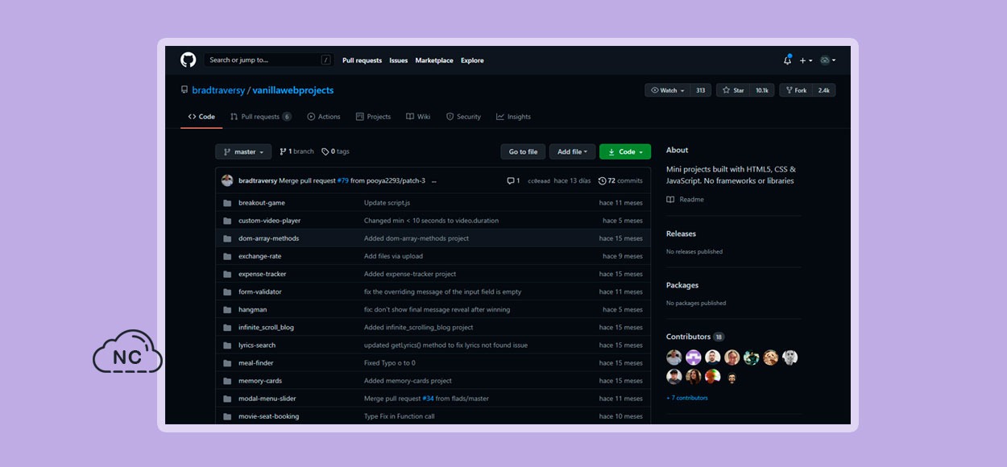This screenshot has width=1007, height=467.
Task: Open bradtraversy commit author avatar
Action: coord(227,180)
